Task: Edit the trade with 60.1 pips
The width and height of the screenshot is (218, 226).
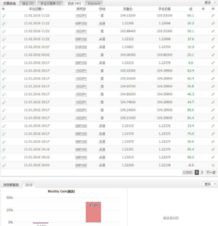Action: [213, 16]
